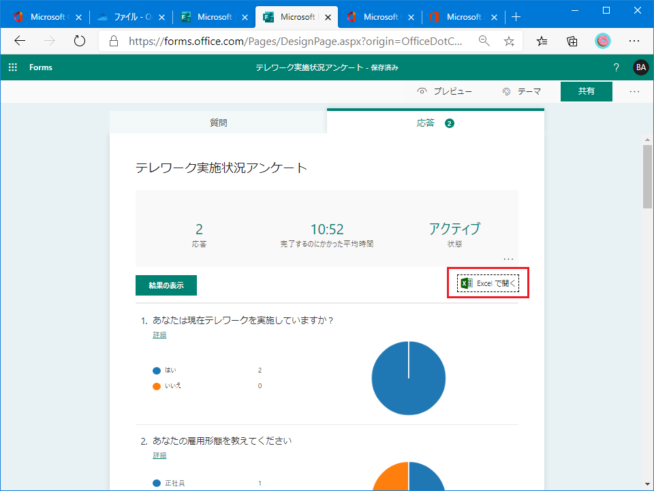Go back with the browser back arrow
Viewport: 654px width, 491px height.
(20, 41)
